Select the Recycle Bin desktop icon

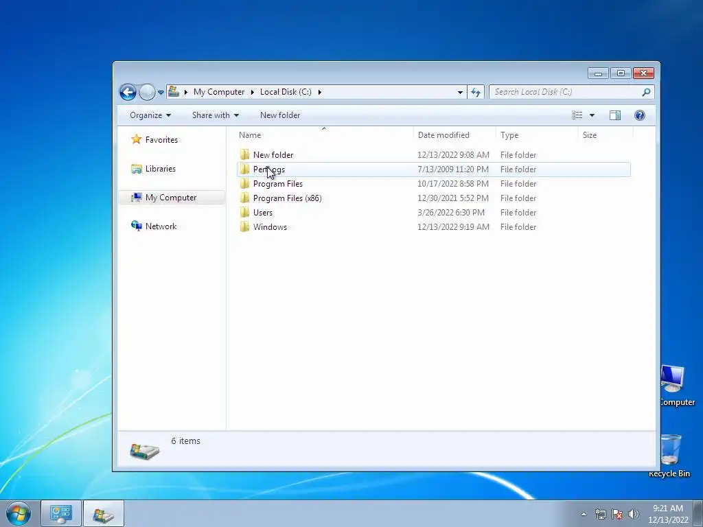(x=670, y=456)
